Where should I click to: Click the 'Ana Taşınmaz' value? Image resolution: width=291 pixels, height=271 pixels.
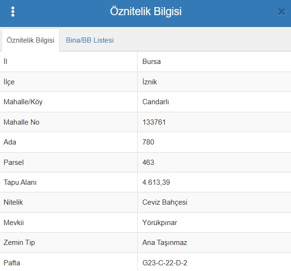click(x=165, y=243)
